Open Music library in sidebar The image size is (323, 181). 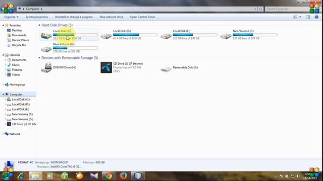point(16,65)
